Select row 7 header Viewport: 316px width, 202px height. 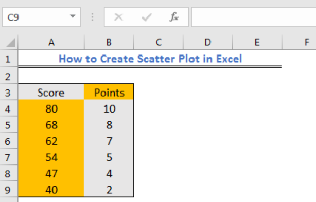pyautogui.click(x=9, y=157)
